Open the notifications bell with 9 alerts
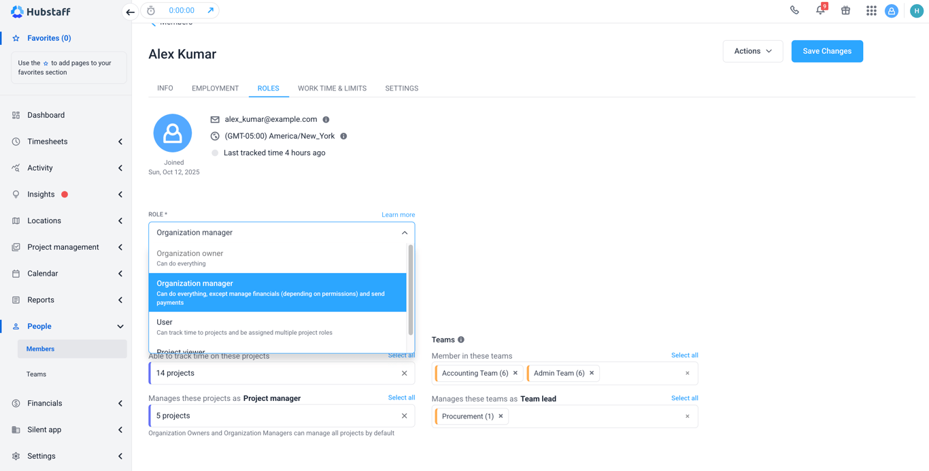 (820, 10)
